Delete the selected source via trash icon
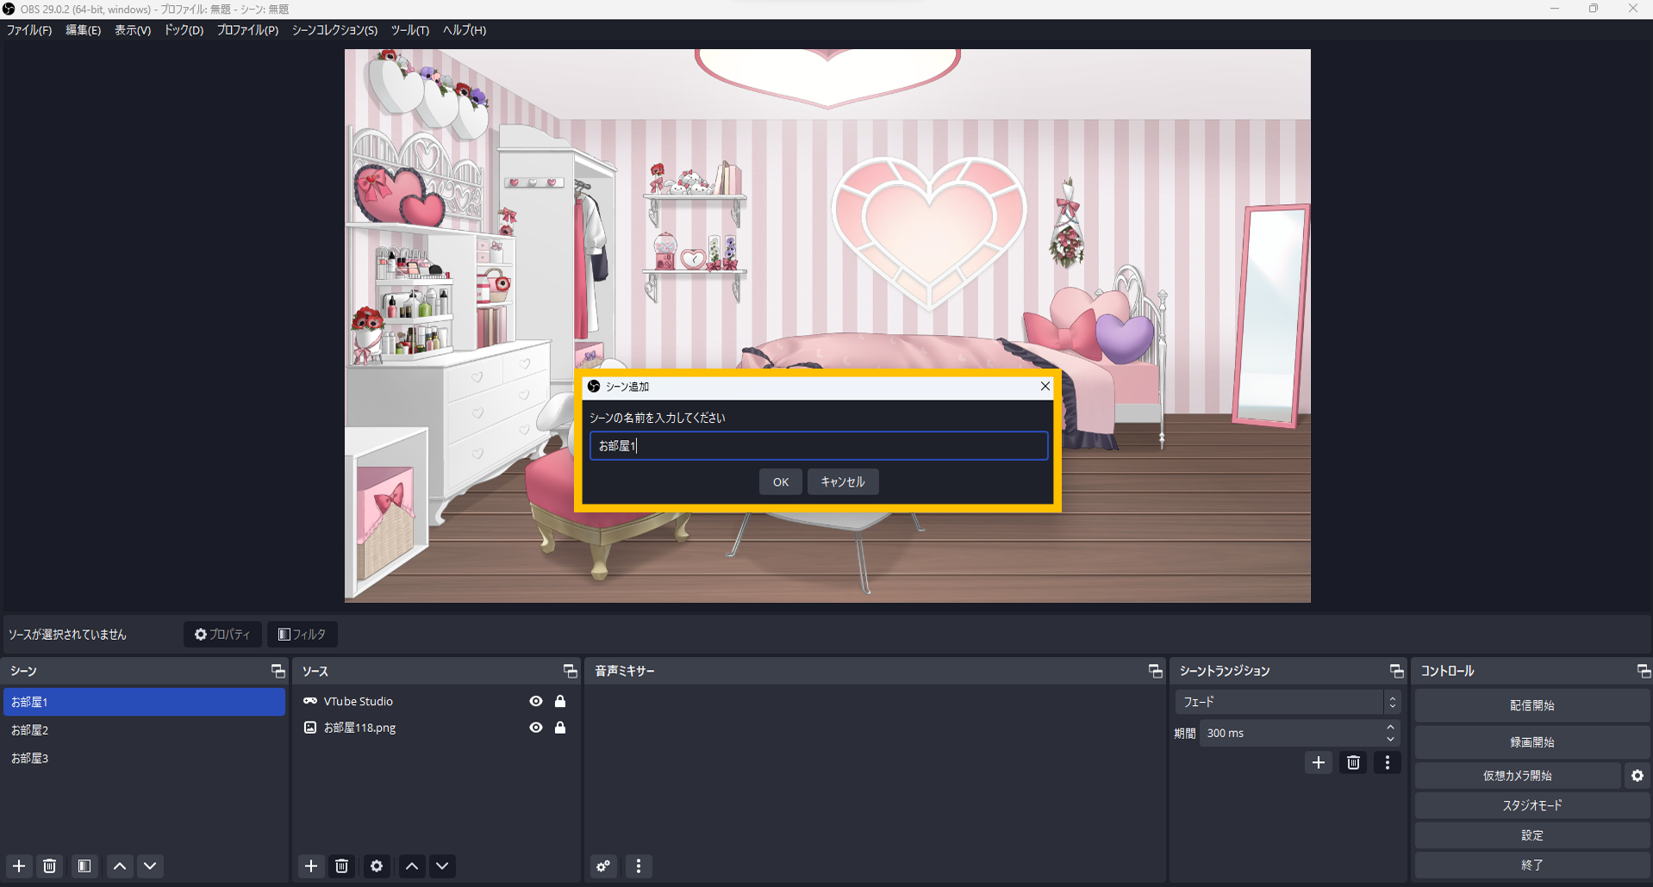1653x887 pixels. (x=342, y=866)
